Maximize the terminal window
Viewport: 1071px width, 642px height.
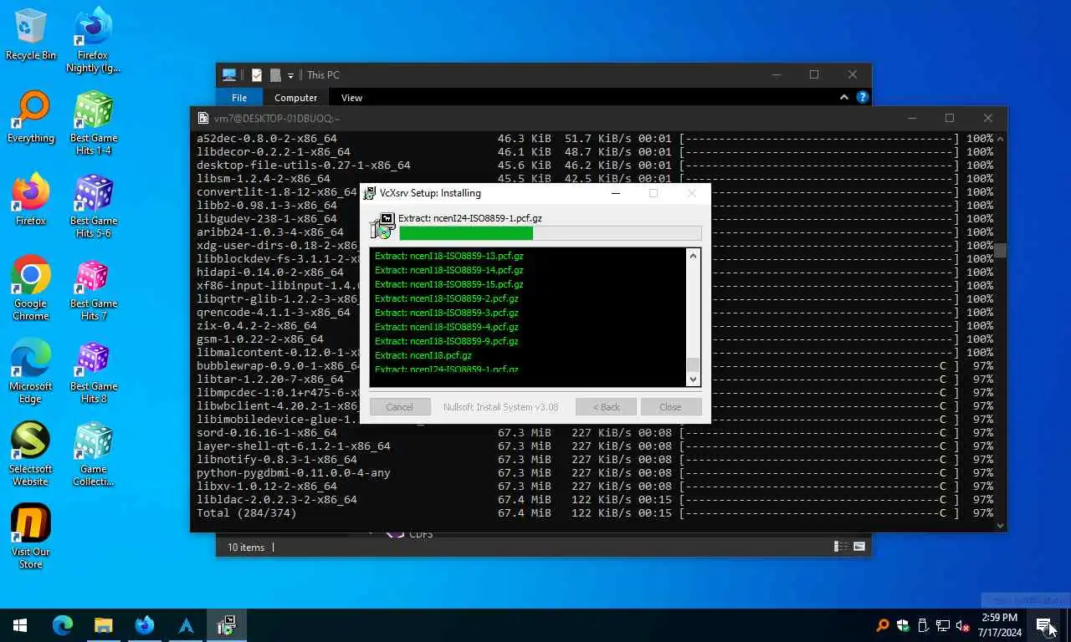[x=950, y=118]
